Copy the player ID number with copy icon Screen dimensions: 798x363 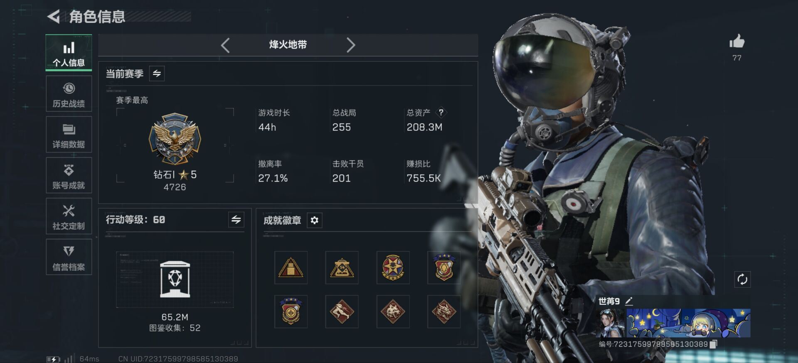[714, 344]
